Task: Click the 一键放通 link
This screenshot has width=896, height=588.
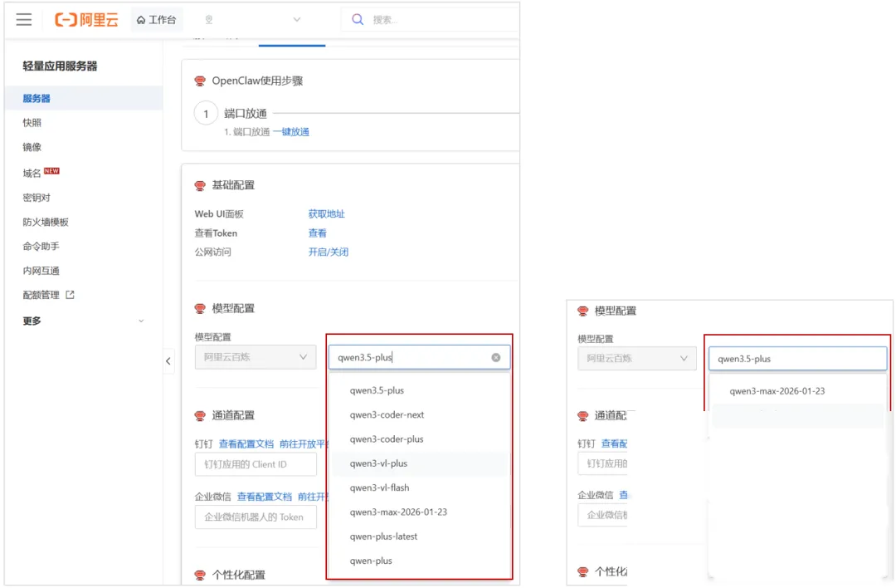Action: tap(291, 131)
